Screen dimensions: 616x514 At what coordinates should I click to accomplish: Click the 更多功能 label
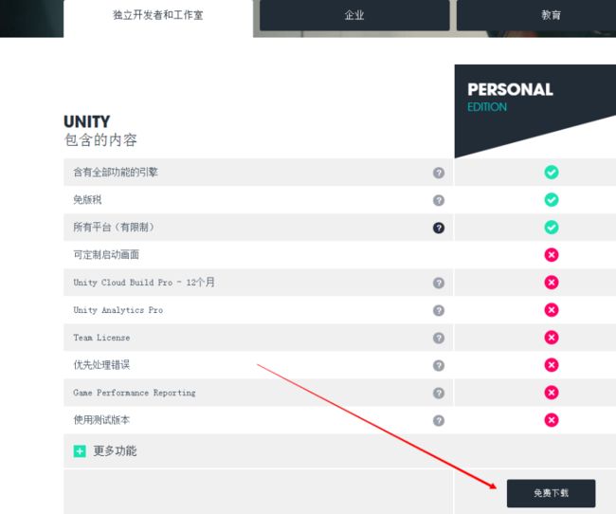point(115,450)
